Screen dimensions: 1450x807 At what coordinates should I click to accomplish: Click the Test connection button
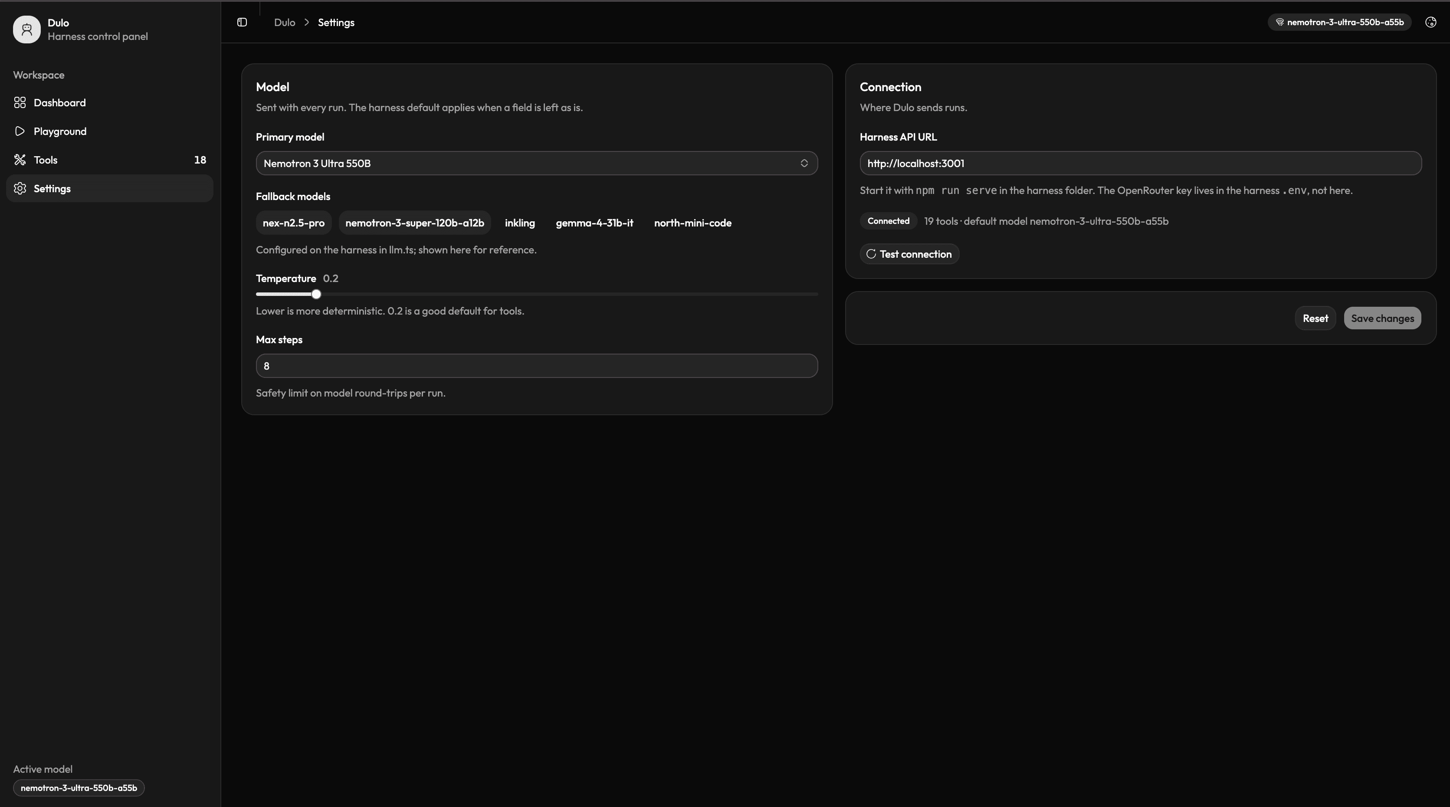(909, 254)
